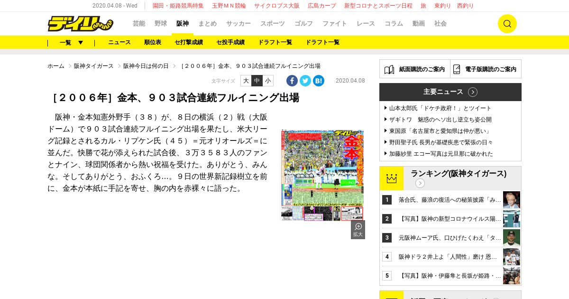Click the 旅 top link
This screenshot has height=299, width=569.
pos(423,6)
